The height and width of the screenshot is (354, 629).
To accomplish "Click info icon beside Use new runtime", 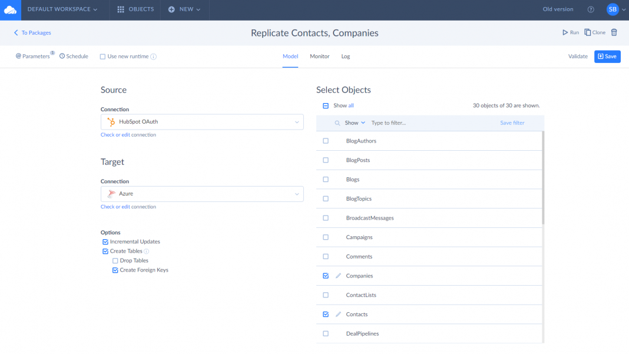I will coord(154,57).
